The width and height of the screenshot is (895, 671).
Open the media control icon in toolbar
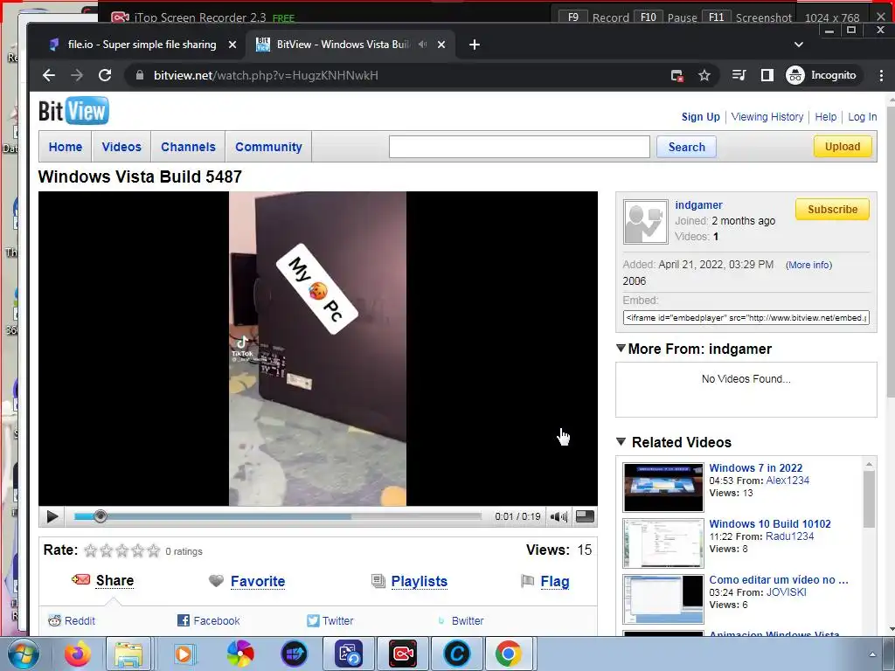click(739, 75)
